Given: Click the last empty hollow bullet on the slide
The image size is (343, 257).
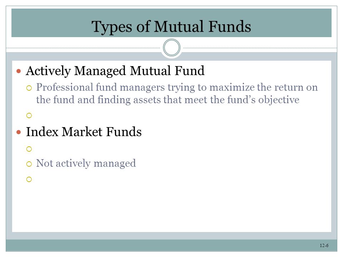Looking at the screenshot, I should tap(29, 180).
